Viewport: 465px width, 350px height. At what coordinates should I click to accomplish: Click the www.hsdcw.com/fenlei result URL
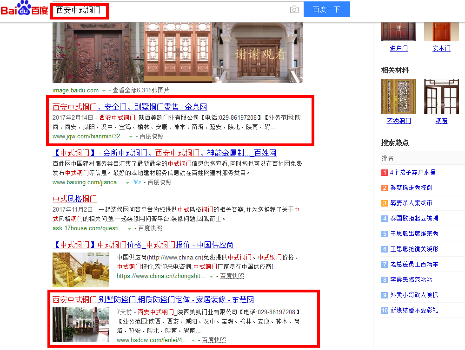click(x=152, y=340)
